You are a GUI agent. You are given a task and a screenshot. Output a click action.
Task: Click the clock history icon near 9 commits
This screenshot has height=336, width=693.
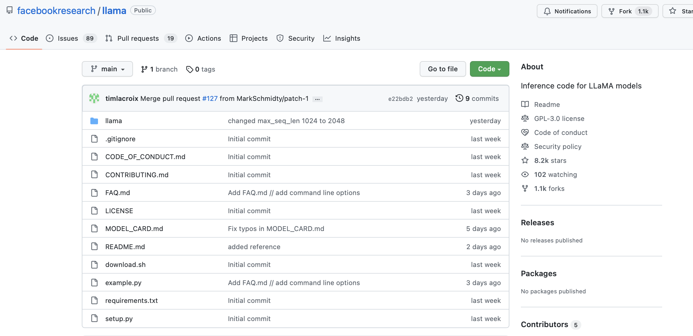[459, 98]
